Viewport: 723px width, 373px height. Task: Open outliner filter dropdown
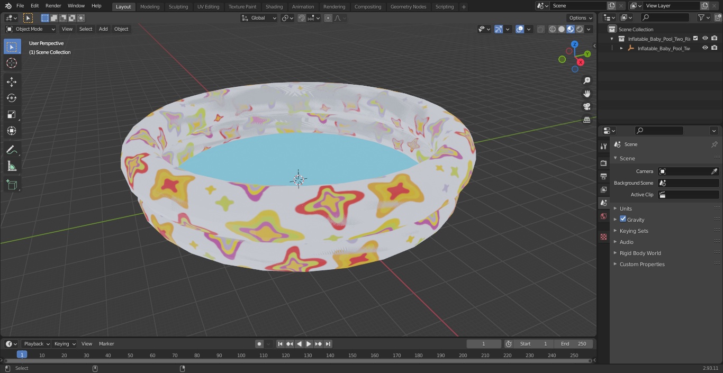(x=703, y=17)
